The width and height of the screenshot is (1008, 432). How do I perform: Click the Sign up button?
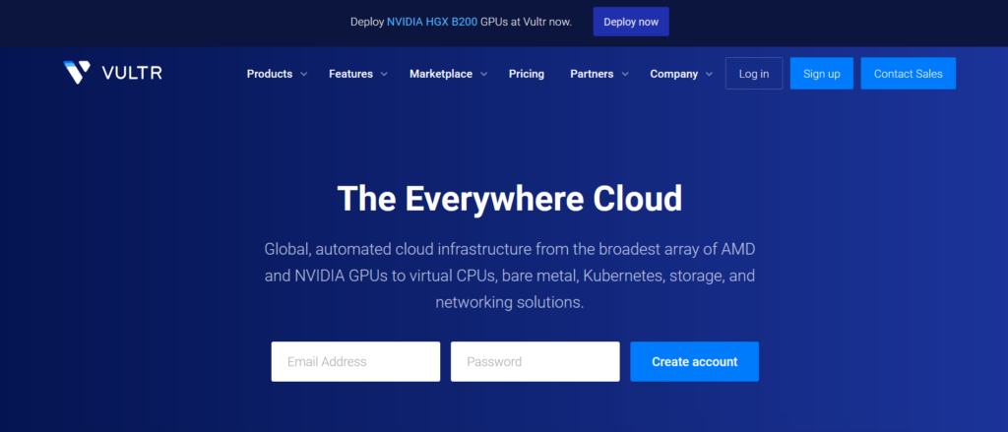[x=822, y=73]
